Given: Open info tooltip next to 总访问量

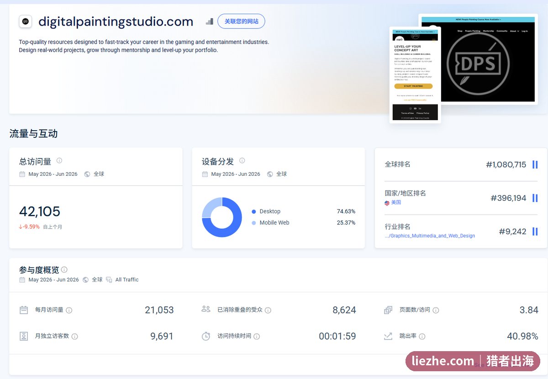Looking at the screenshot, I should [59, 161].
